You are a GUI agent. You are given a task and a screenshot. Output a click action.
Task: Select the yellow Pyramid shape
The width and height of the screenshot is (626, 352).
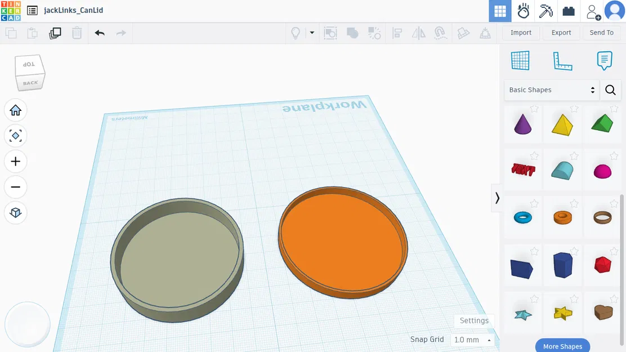[x=562, y=125]
